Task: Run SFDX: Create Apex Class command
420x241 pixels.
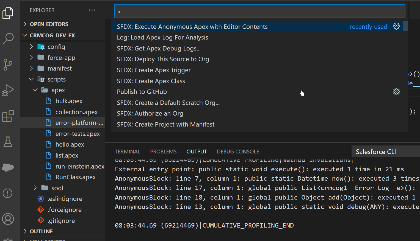Action: tap(151, 81)
